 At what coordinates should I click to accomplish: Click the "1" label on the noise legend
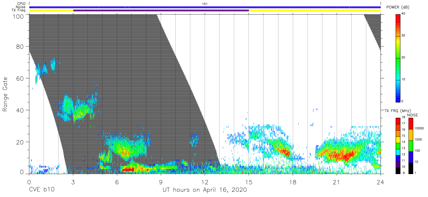[415, 173]
